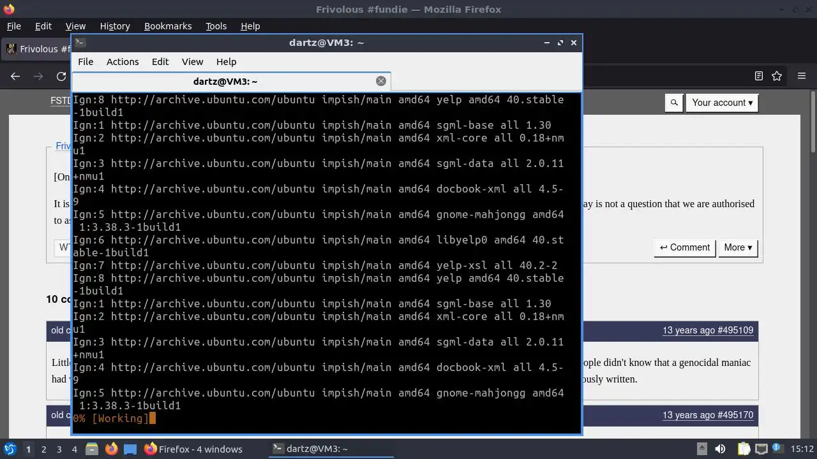Image resolution: width=817 pixels, height=459 pixels.
Task: Open the clipboard manager tray icon
Action: pyautogui.click(x=744, y=449)
